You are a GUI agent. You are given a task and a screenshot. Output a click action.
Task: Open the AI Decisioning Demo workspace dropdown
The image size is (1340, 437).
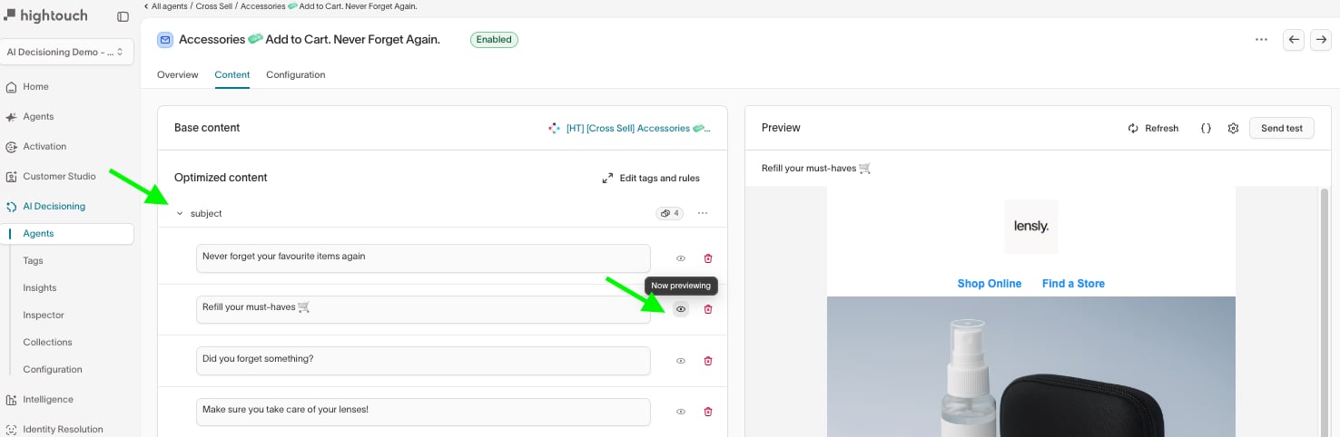pos(68,52)
